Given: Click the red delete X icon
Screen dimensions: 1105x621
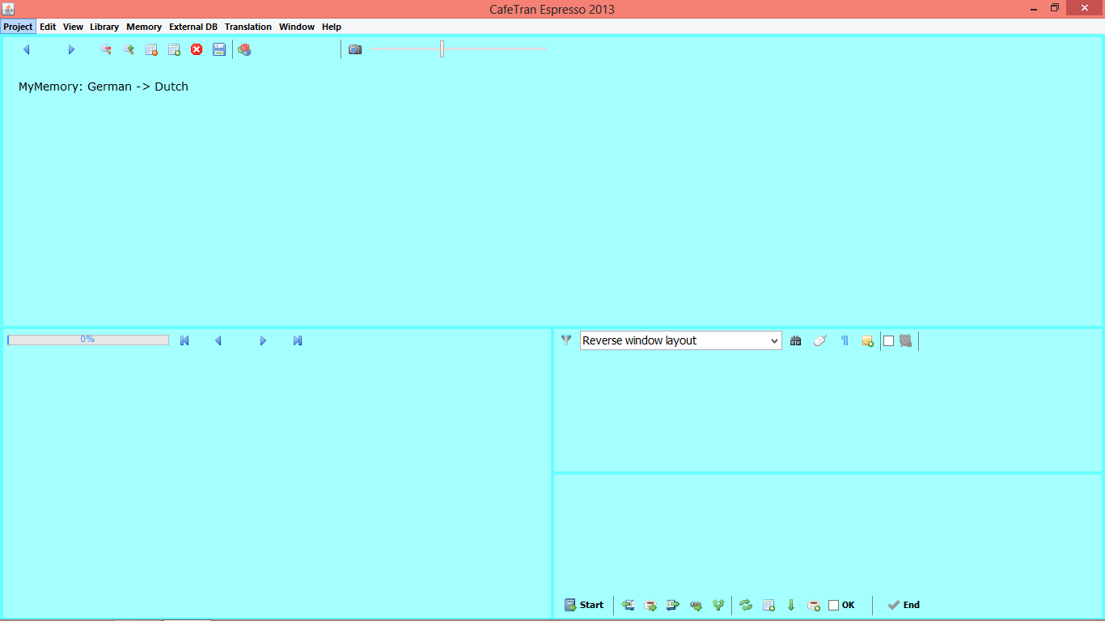Looking at the screenshot, I should (x=197, y=49).
